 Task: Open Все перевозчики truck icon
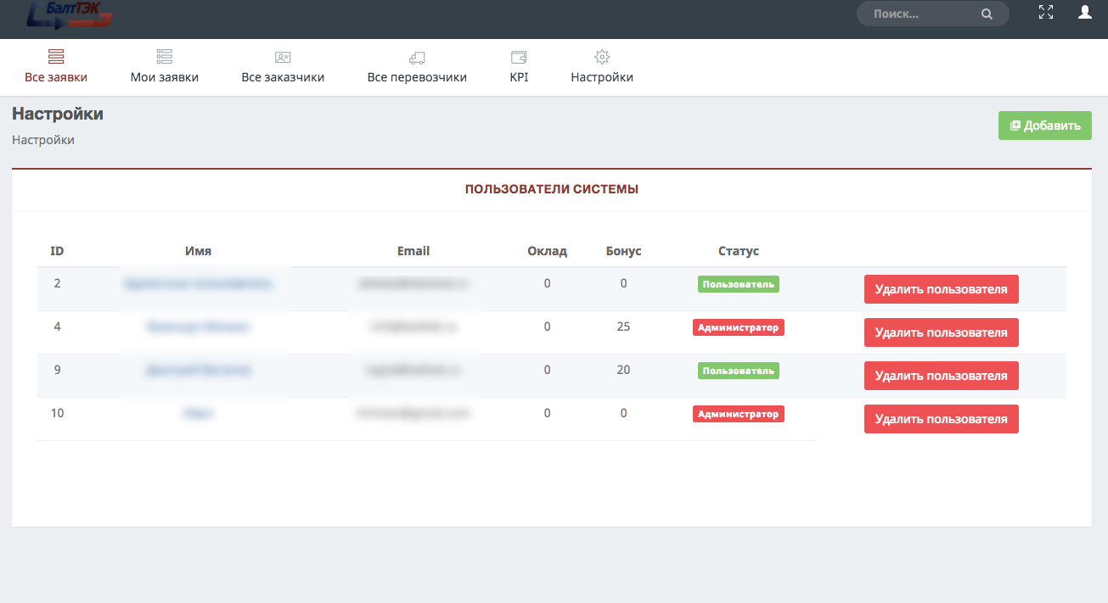pos(417,57)
